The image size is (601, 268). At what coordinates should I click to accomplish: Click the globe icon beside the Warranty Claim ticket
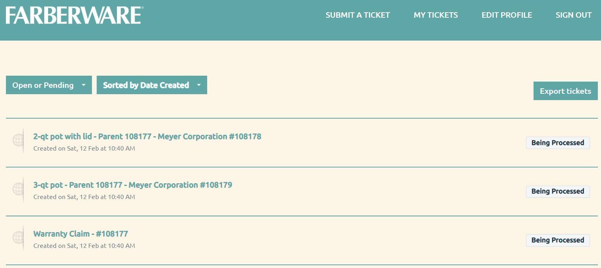click(x=18, y=237)
